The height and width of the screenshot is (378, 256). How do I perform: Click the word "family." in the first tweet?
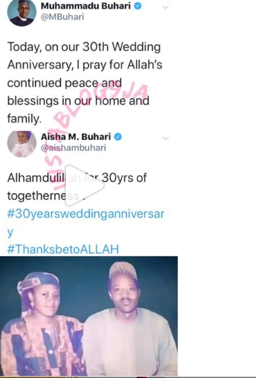click(x=25, y=119)
